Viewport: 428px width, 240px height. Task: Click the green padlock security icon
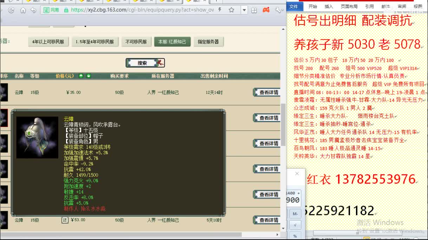pyautogui.click(x=66, y=10)
